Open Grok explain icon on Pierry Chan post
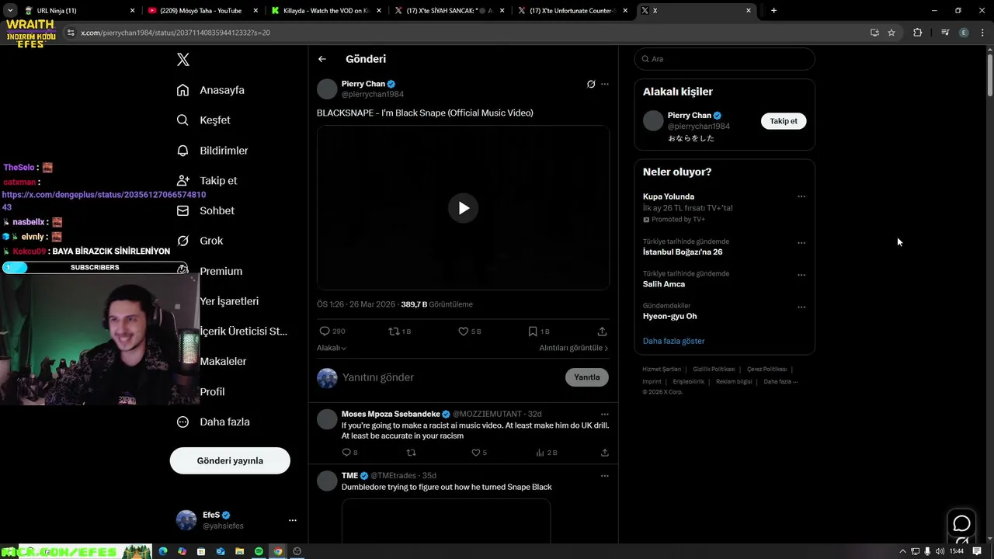Image resolution: width=994 pixels, height=559 pixels. (591, 84)
